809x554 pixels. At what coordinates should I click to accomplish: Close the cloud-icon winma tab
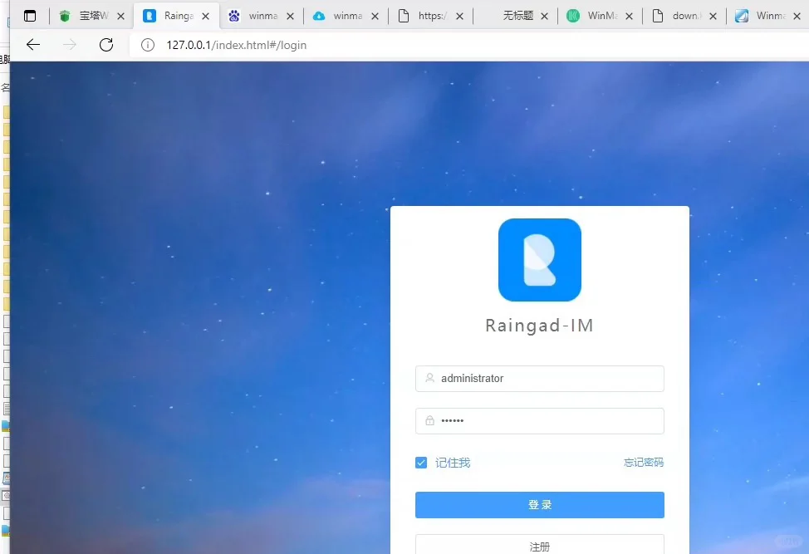coord(375,17)
